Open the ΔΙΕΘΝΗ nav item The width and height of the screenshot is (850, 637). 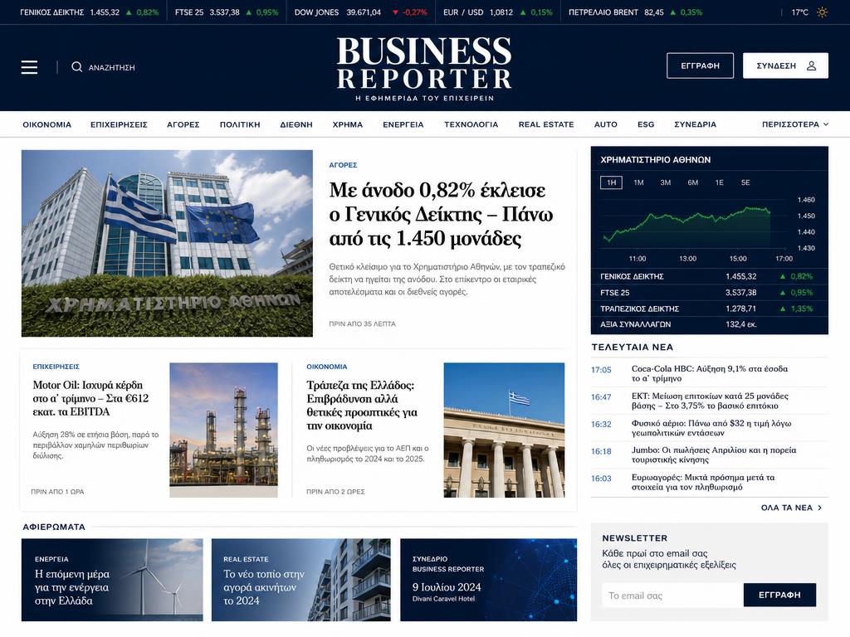click(x=296, y=124)
